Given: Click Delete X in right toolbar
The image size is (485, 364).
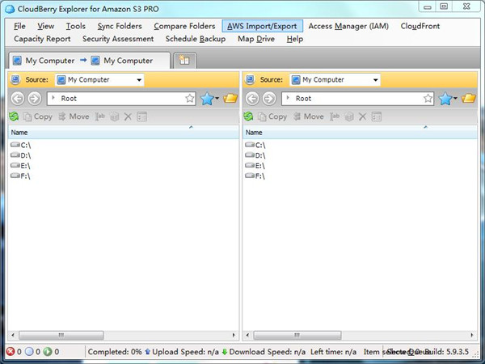Looking at the screenshot, I should click(362, 116).
